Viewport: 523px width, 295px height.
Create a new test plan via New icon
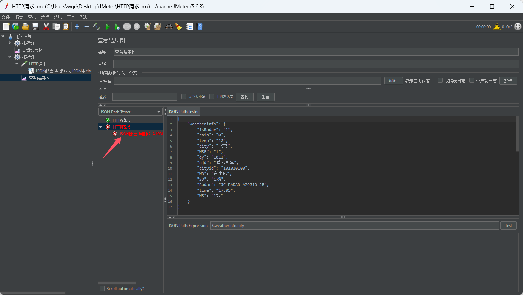pos(6,27)
